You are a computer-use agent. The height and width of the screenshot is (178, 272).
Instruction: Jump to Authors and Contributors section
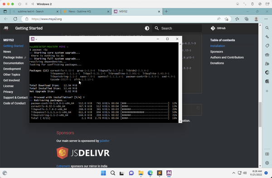pos(227,58)
